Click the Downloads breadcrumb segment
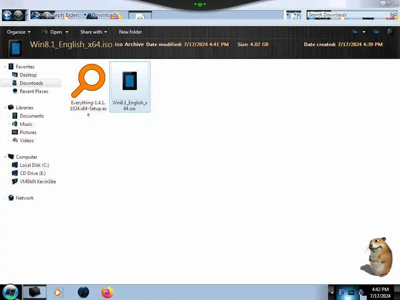This screenshot has height=300, width=400. click(105, 15)
